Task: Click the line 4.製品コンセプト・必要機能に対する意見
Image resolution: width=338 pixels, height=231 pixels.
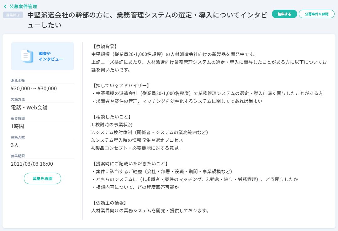Action: [x=135, y=148]
